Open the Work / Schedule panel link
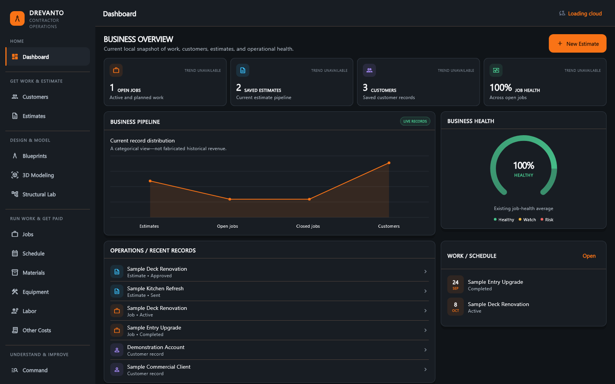The width and height of the screenshot is (615, 384). tap(589, 256)
